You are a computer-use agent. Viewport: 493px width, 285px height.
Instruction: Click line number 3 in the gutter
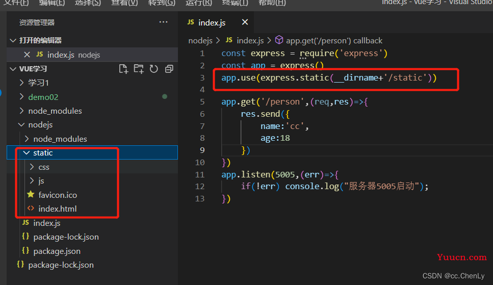click(x=202, y=77)
